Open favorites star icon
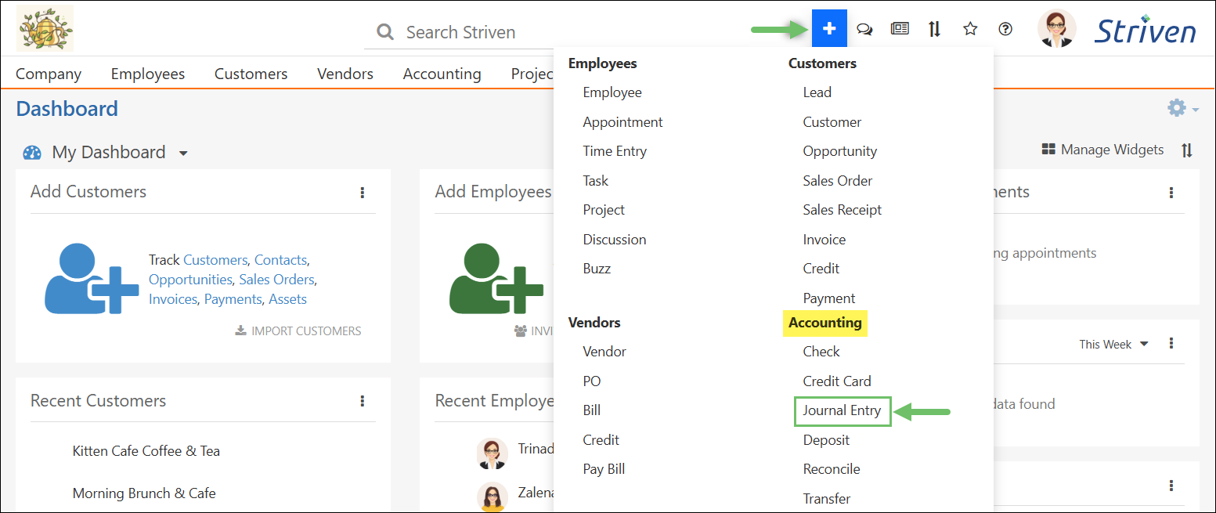The width and height of the screenshot is (1216, 513). click(970, 29)
